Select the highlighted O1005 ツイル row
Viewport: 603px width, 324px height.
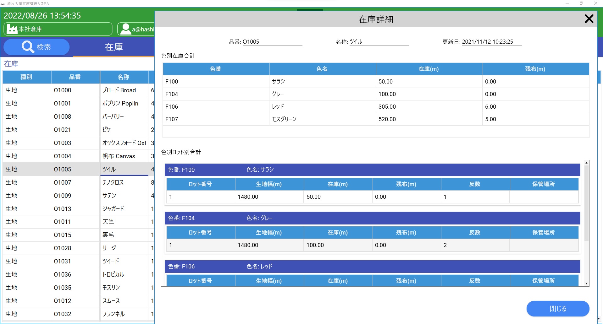(78, 169)
